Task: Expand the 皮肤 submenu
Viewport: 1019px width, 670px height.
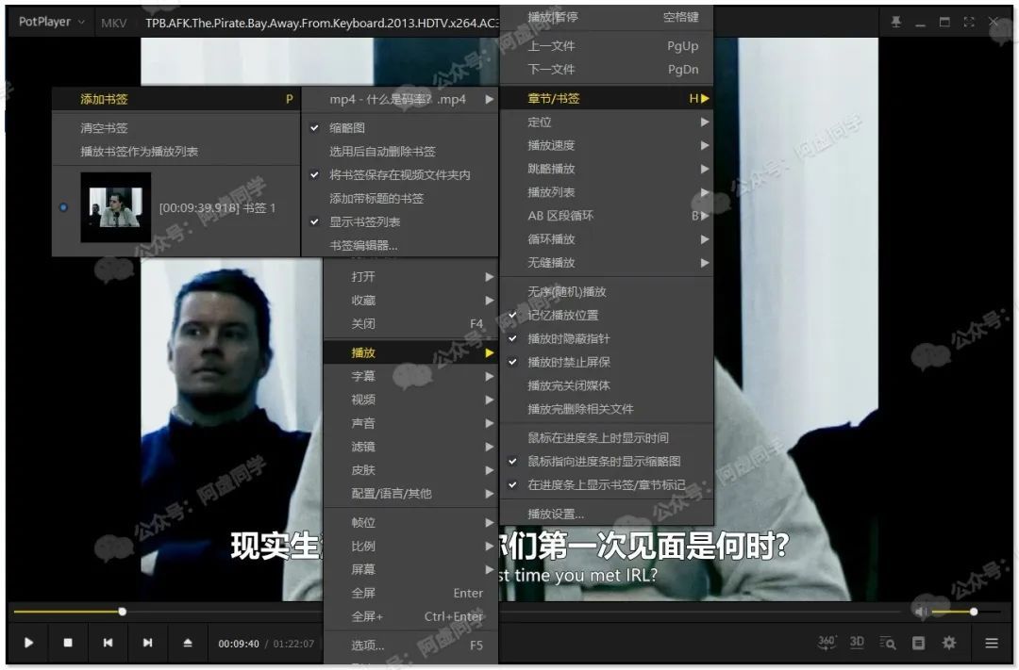Action: click(410, 469)
